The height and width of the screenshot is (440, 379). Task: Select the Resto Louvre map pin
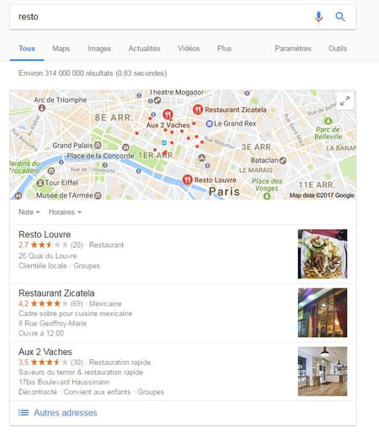(x=187, y=180)
